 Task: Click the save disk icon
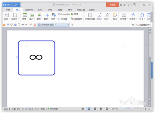[x=8, y=25]
